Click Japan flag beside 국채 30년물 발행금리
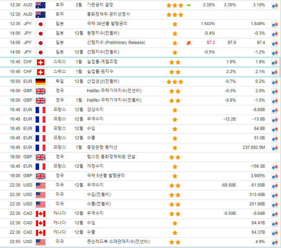Screen dimensions: 281x248 [40, 24]
